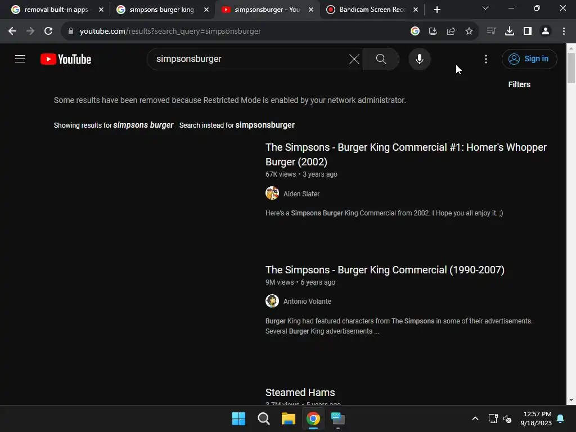Open Chrome's three-dot menu
This screenshot has width=576, height=432.
[564, 31]
